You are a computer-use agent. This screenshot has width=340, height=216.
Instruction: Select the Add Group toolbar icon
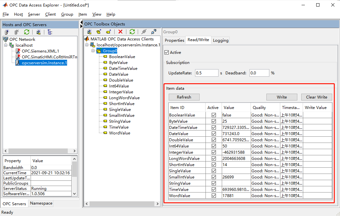[99, 32]
